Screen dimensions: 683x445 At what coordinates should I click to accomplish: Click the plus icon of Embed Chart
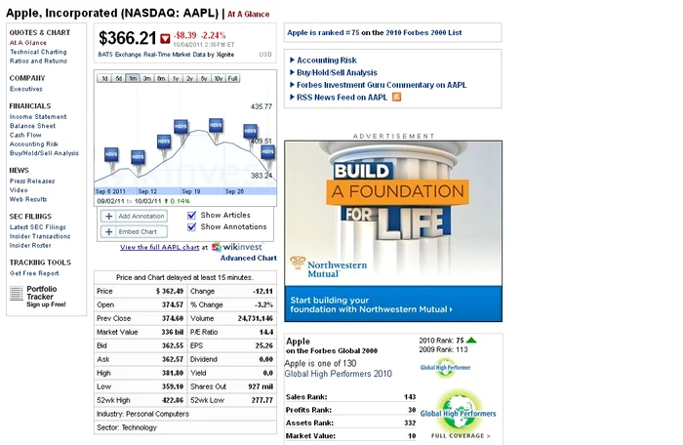pos(109,232)
